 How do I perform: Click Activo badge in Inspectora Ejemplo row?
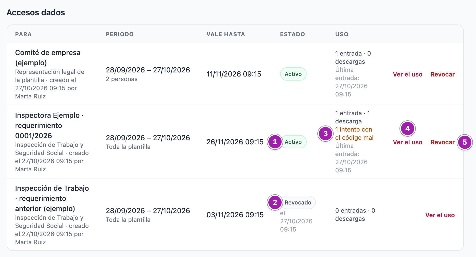pyautogui.click(x=293, y=142)
